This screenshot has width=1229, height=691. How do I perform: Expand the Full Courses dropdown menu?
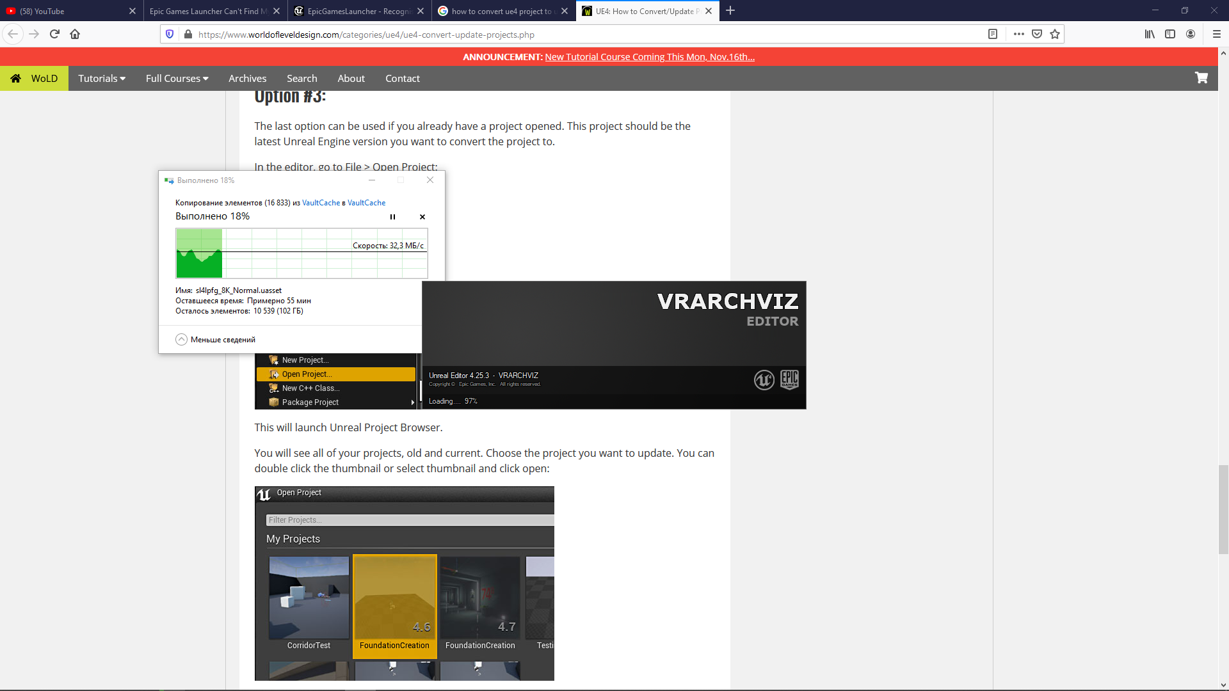point(177,78)
